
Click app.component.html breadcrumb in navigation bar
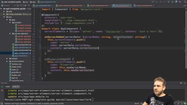[x=47, y=2]
